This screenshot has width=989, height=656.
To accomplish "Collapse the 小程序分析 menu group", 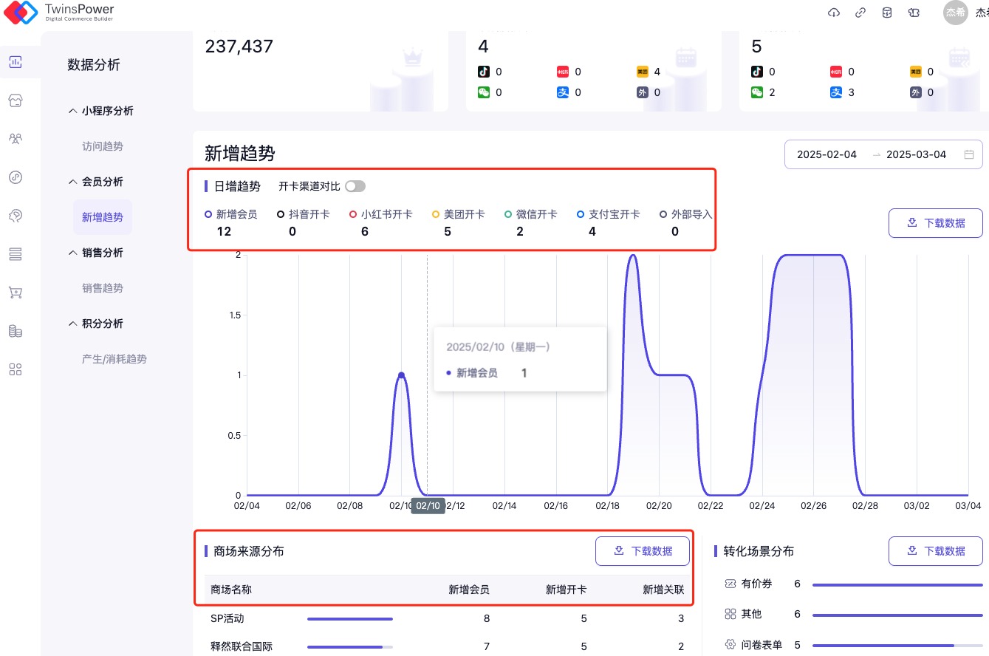I will pyautogui.click(x=100, y=111).
